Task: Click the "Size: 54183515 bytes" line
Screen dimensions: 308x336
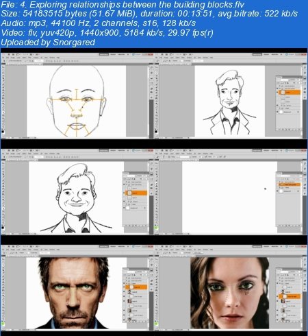Action: click(149, 14)
